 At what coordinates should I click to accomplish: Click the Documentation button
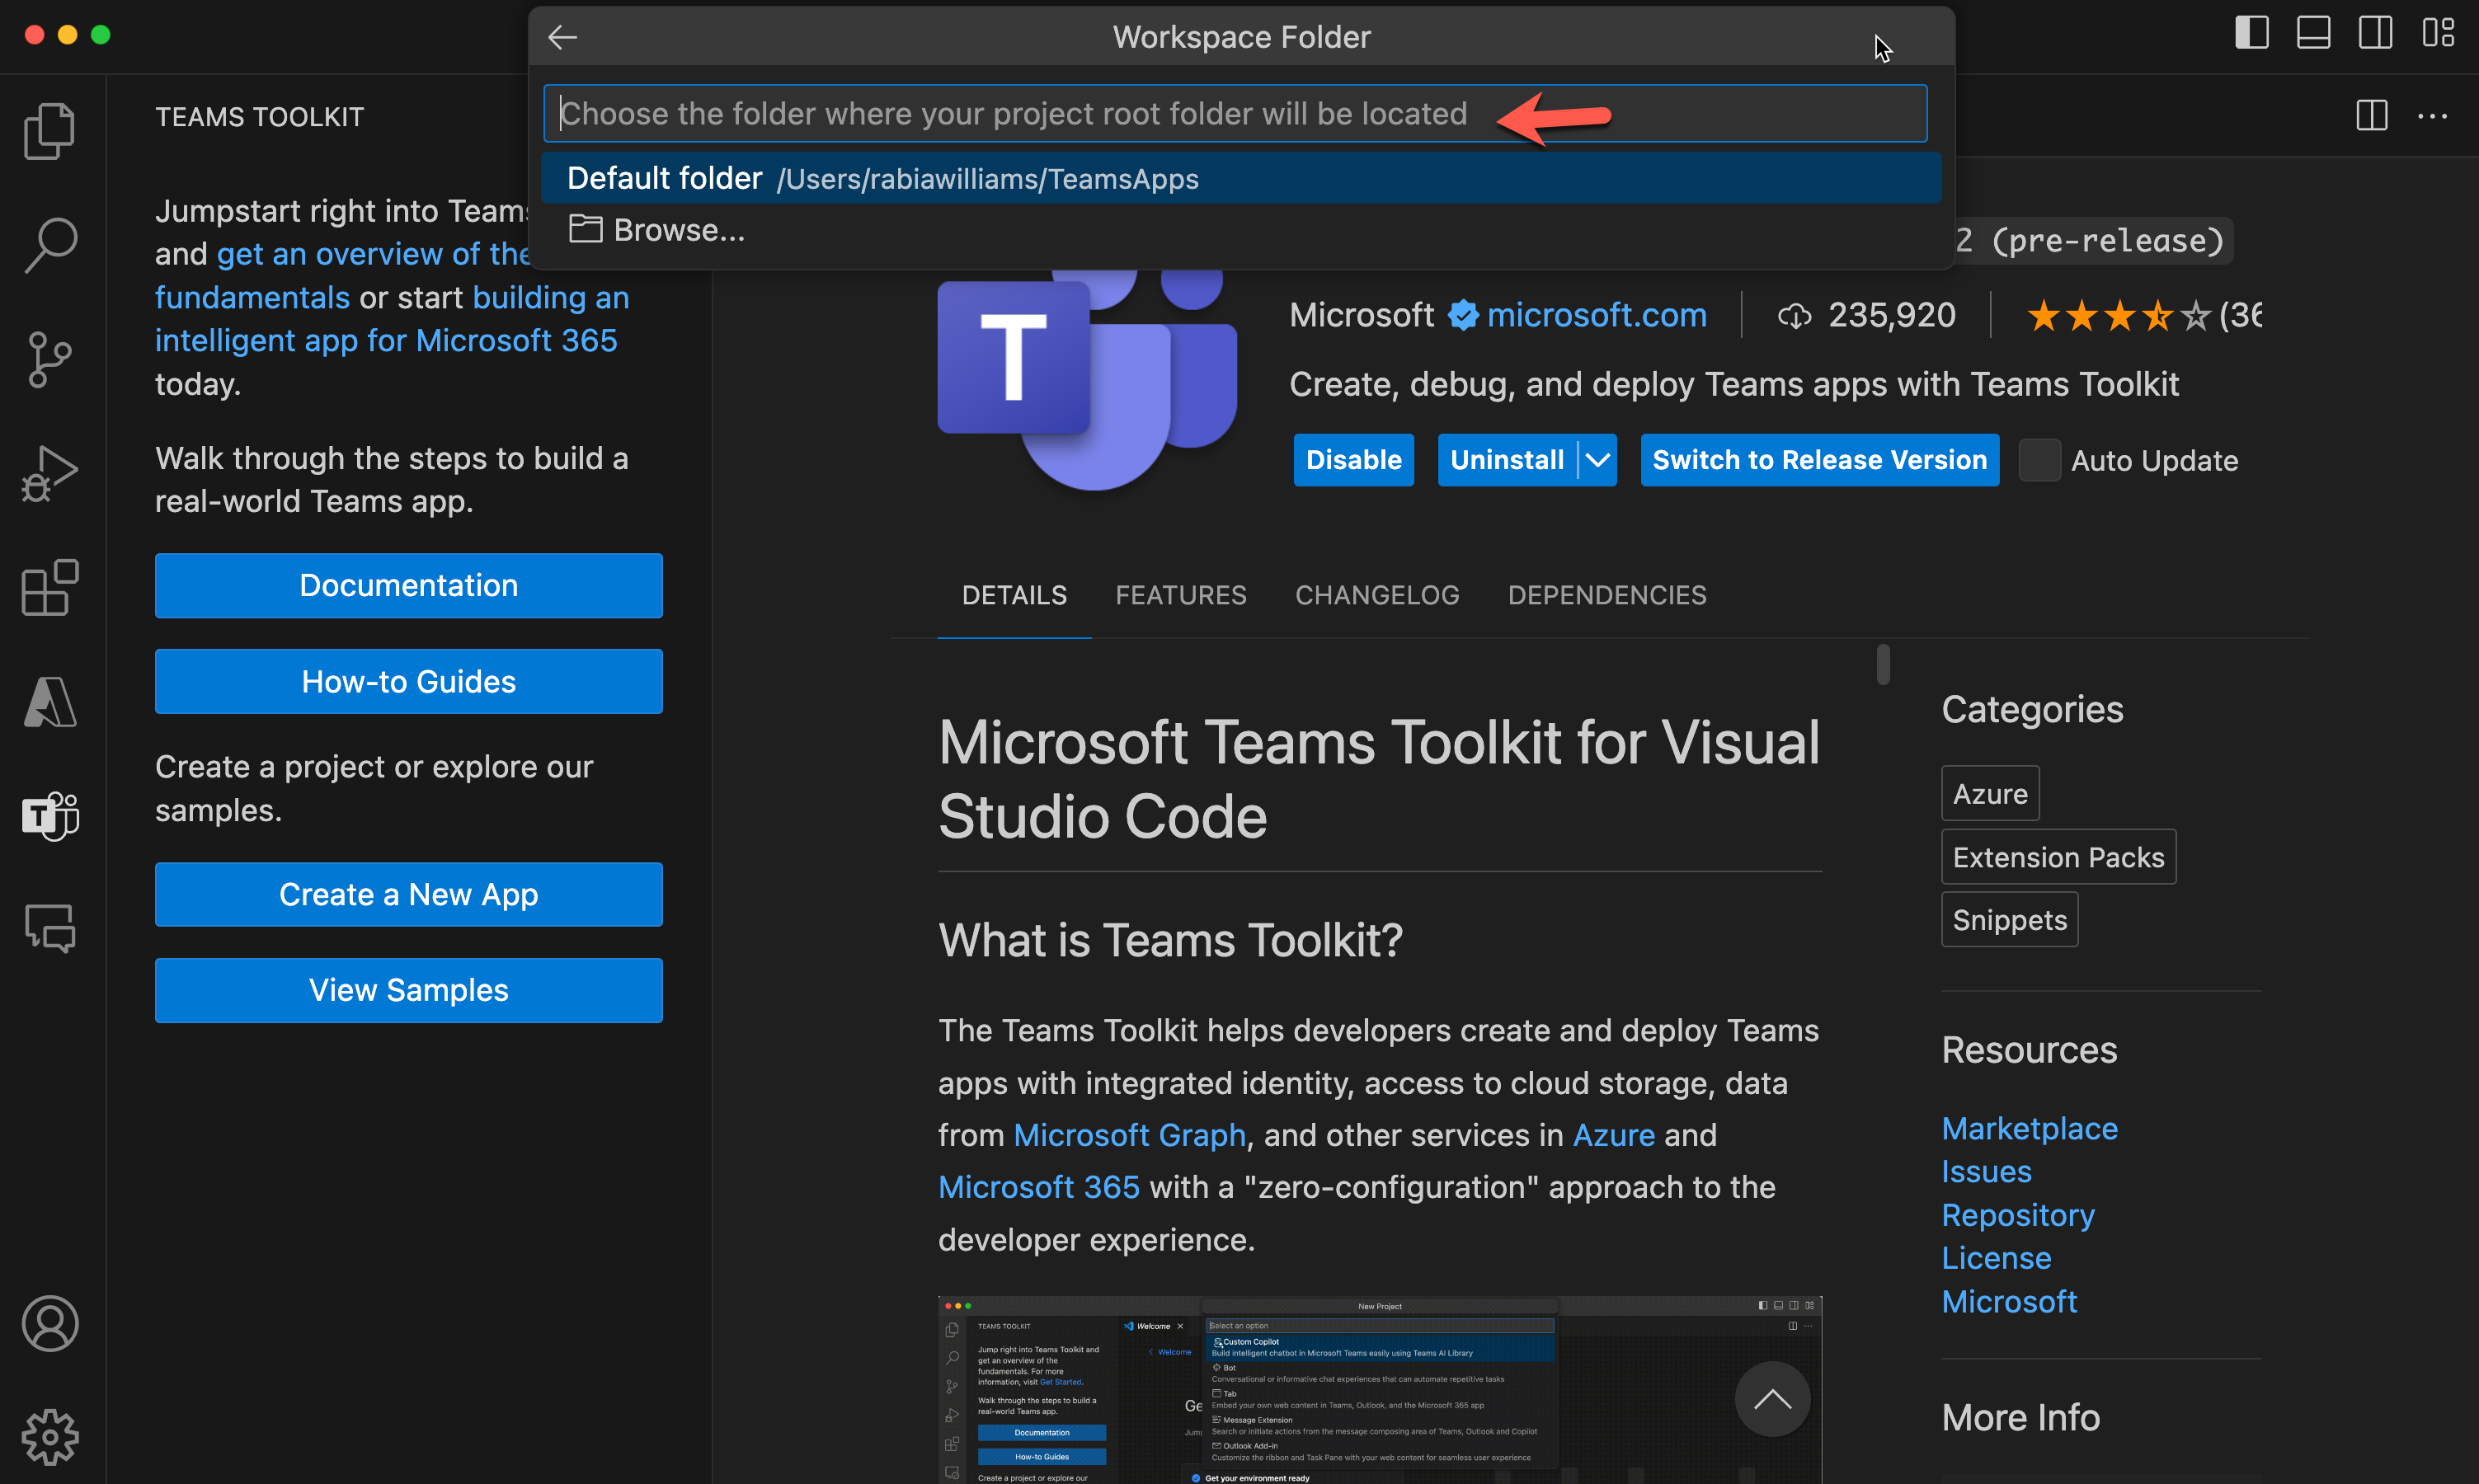(x=408, y=583)
